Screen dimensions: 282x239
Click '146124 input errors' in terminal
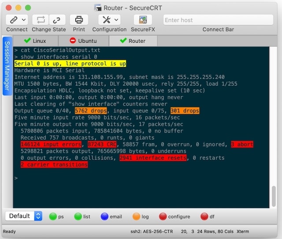(x=51, y=145)
